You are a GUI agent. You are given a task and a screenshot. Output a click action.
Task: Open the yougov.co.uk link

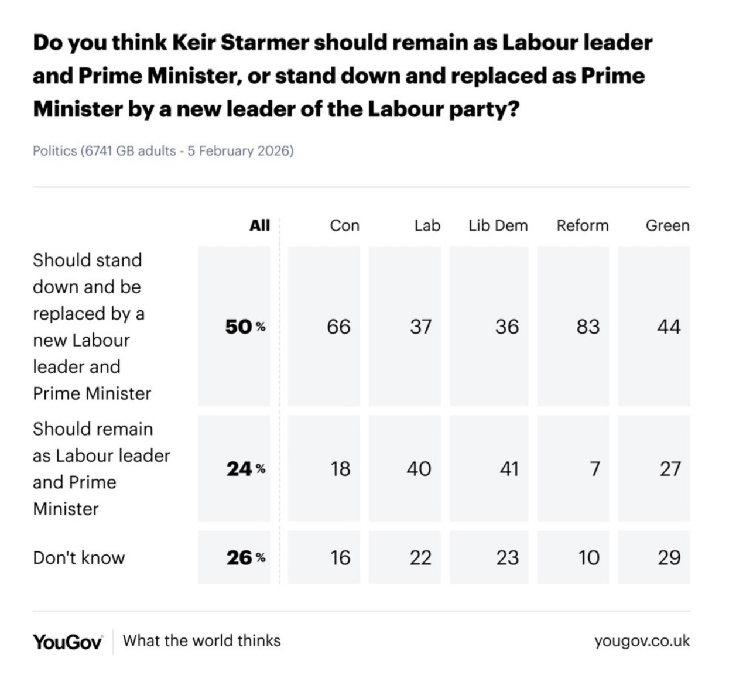pos(642,640)
